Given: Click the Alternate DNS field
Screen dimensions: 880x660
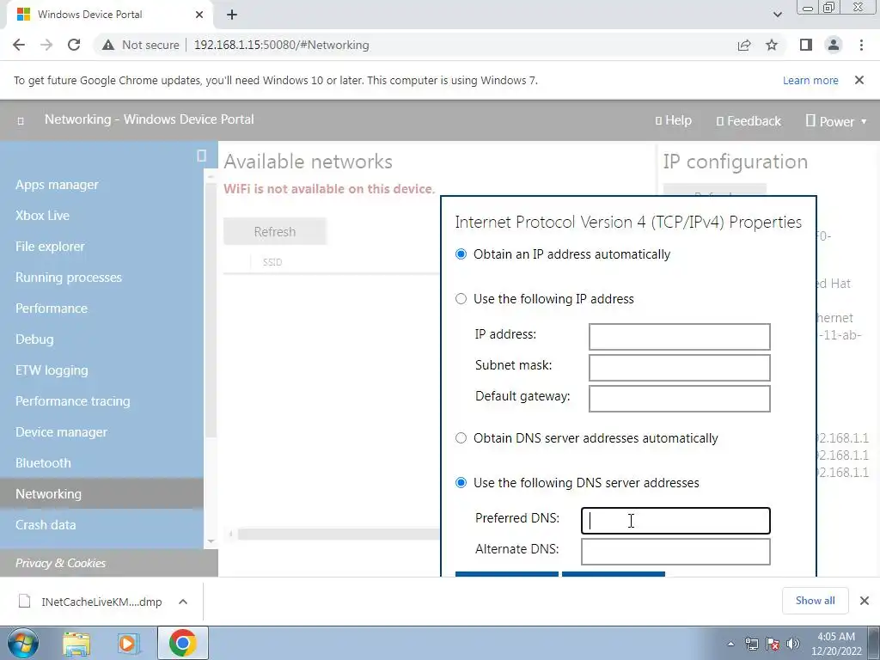Looking at the screenshot, I should (x=675, y=552).
